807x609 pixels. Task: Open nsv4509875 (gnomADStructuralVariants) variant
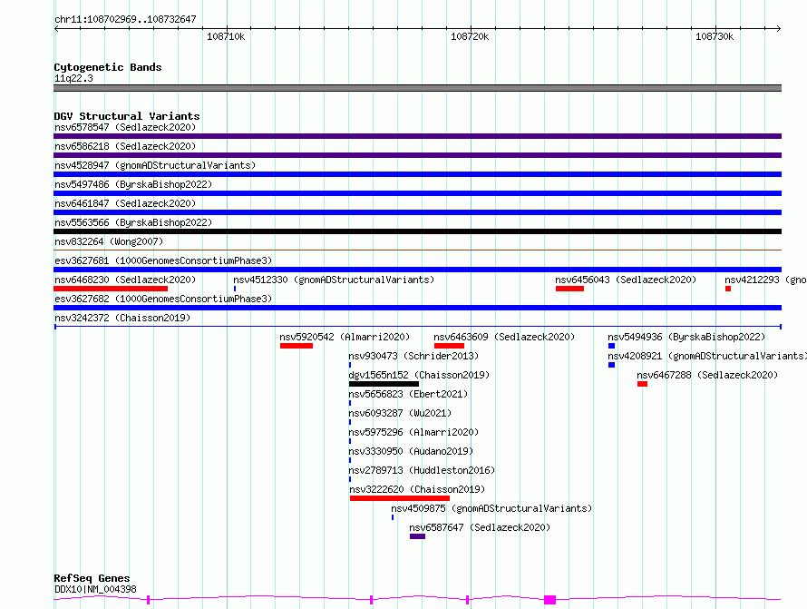(x=491, y=508)
